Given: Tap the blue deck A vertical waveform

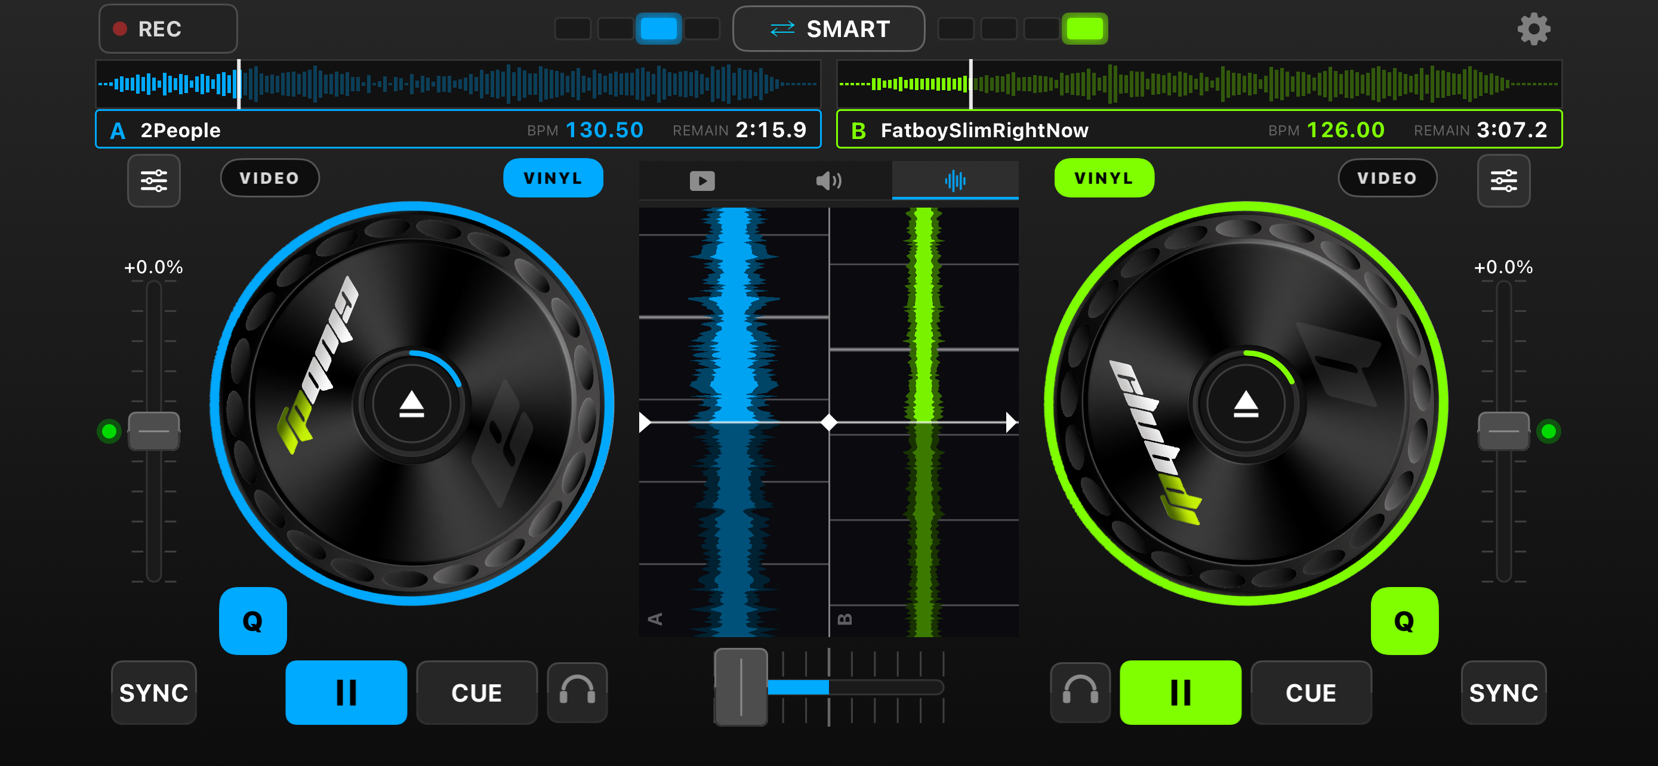Looking at the screenshot, I should pos(733,422).
